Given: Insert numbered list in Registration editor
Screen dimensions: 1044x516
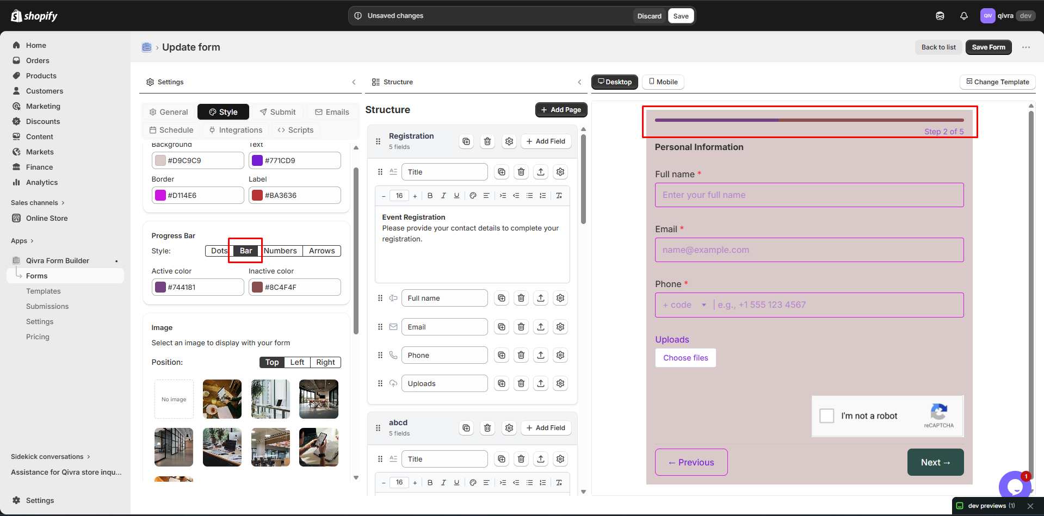Looking at the screenshot, I should (542, 196).
